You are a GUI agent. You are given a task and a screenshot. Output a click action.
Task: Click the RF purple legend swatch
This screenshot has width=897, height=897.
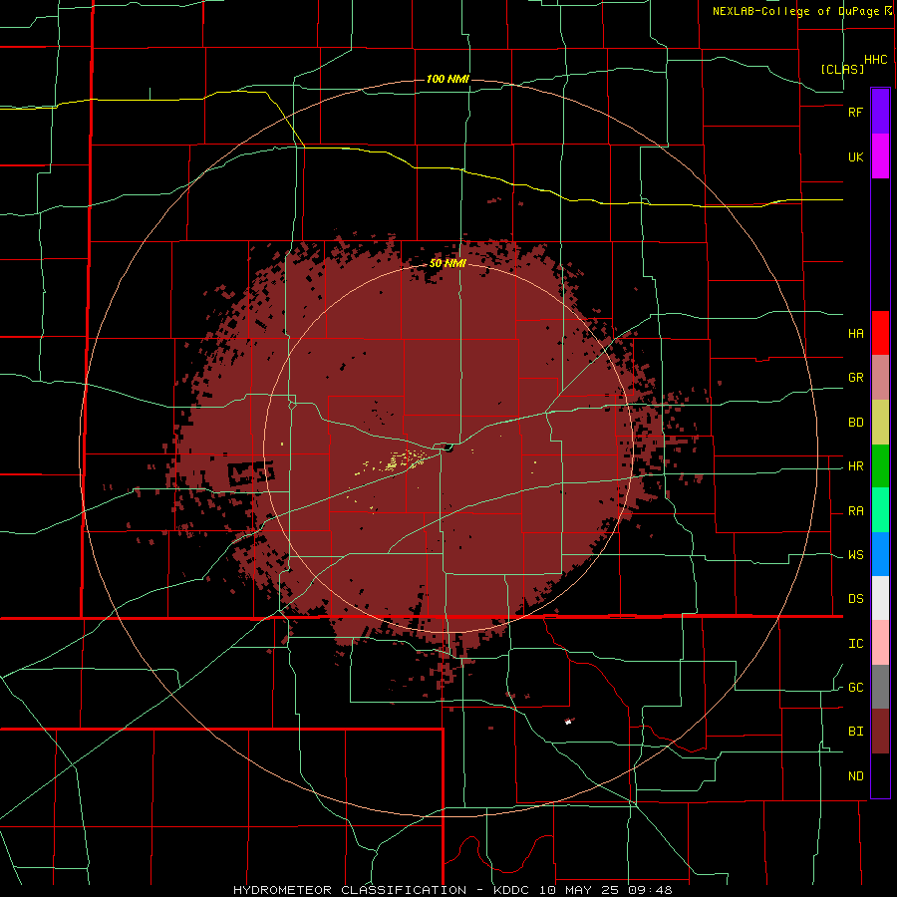tap(880, 112)
